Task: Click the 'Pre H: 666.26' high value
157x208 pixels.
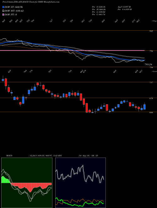Action: tap(99, 9)
